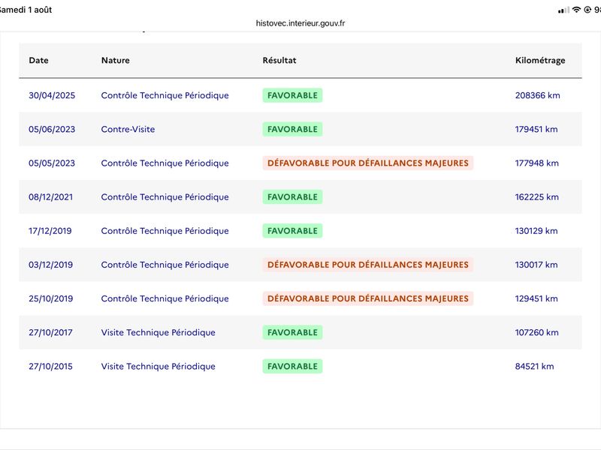Click the FAVORABLE badge for 27/10/2015
601x450 pixels.
click(292, 366)
